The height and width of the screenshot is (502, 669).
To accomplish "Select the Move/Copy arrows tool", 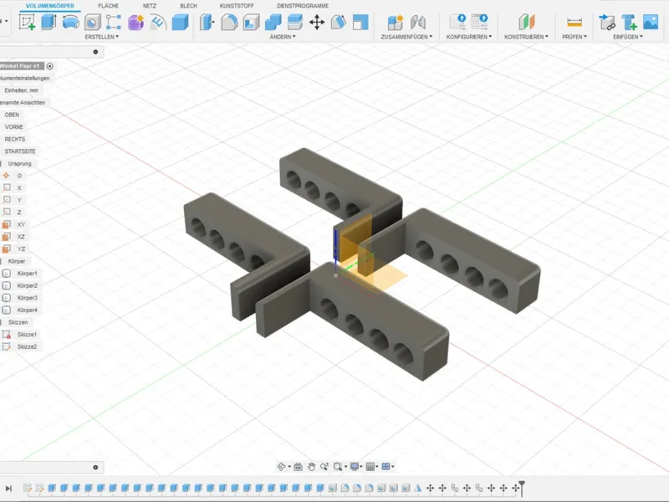I will click(x=317, y=23).
